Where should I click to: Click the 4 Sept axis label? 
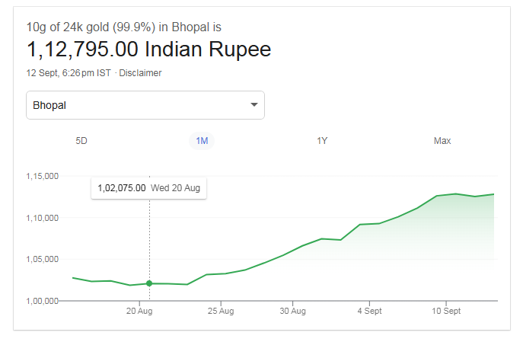[x=369, y=311]
